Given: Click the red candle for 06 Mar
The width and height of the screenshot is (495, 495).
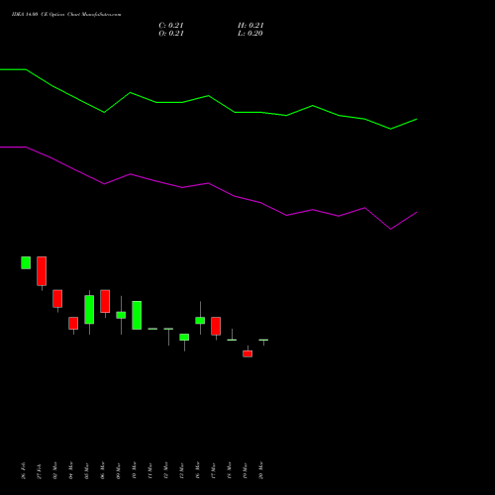Looking at the screenshot, I should 105,301.
